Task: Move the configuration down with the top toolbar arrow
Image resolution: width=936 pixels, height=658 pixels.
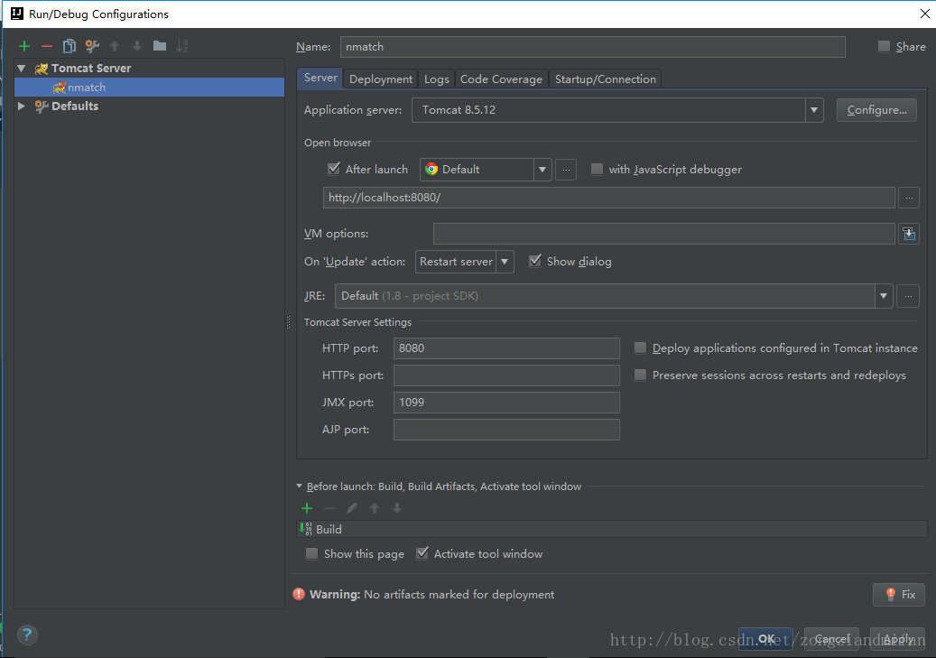Action: point(136,46)
